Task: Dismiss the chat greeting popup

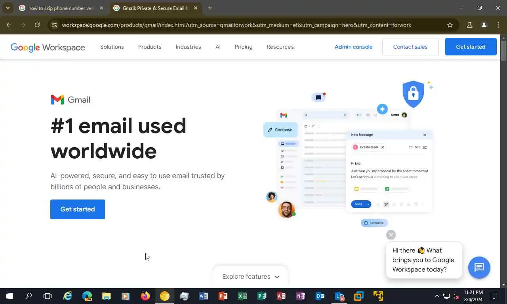Action: pos(391,235)
